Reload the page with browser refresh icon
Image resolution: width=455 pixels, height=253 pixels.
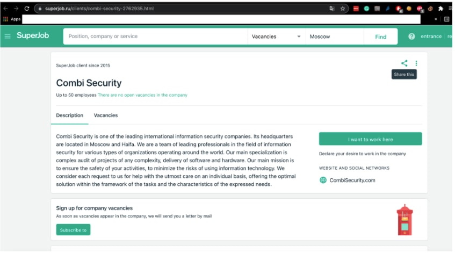(x=27, y=9)
